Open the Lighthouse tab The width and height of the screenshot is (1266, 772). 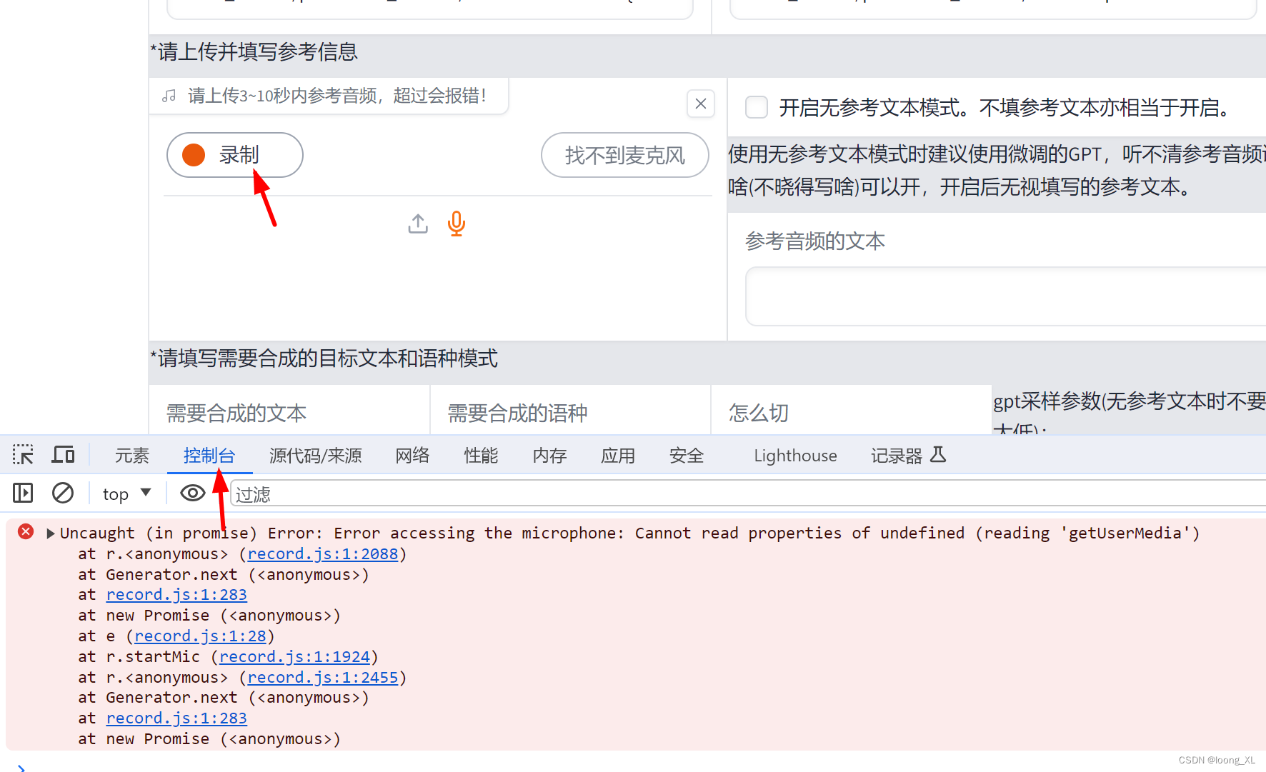pos(795,456)
